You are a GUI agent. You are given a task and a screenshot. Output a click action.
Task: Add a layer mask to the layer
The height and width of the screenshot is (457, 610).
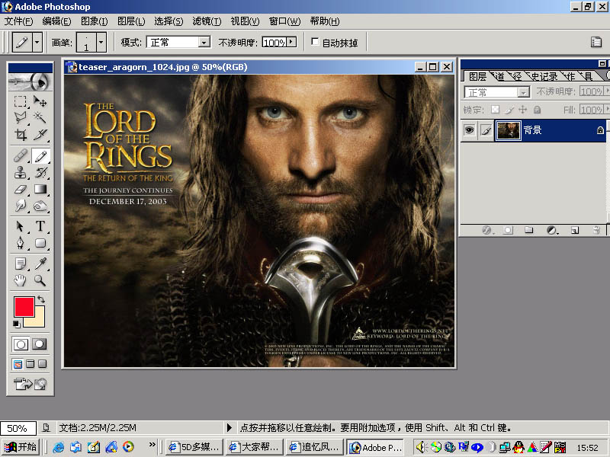click(508, 231)
